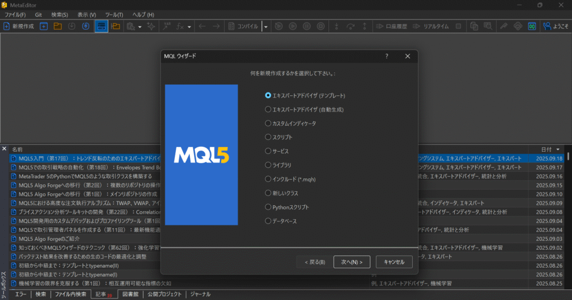This screenshot has width=572, height=300.
Task: Click the 次へ(N) > button
Action: click(x=352, y=262)
